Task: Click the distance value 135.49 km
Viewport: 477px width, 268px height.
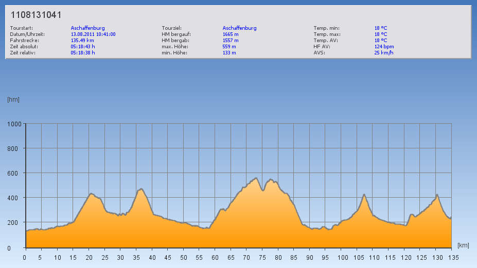Action: [x=82, y=41]
